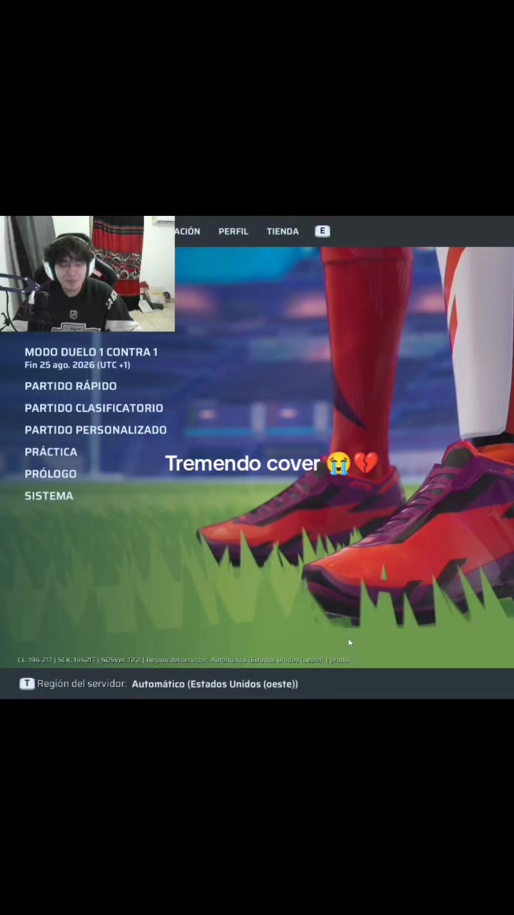Open the PRÓLOGO entry
The width and height of the screenshot is (514, 915).
pyautogui.click(x=50, y=474)
